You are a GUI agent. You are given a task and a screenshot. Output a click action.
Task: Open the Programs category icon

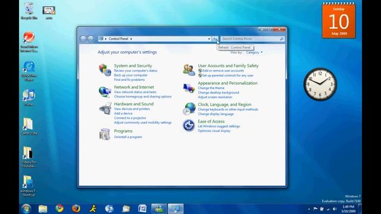pos(105,134)
